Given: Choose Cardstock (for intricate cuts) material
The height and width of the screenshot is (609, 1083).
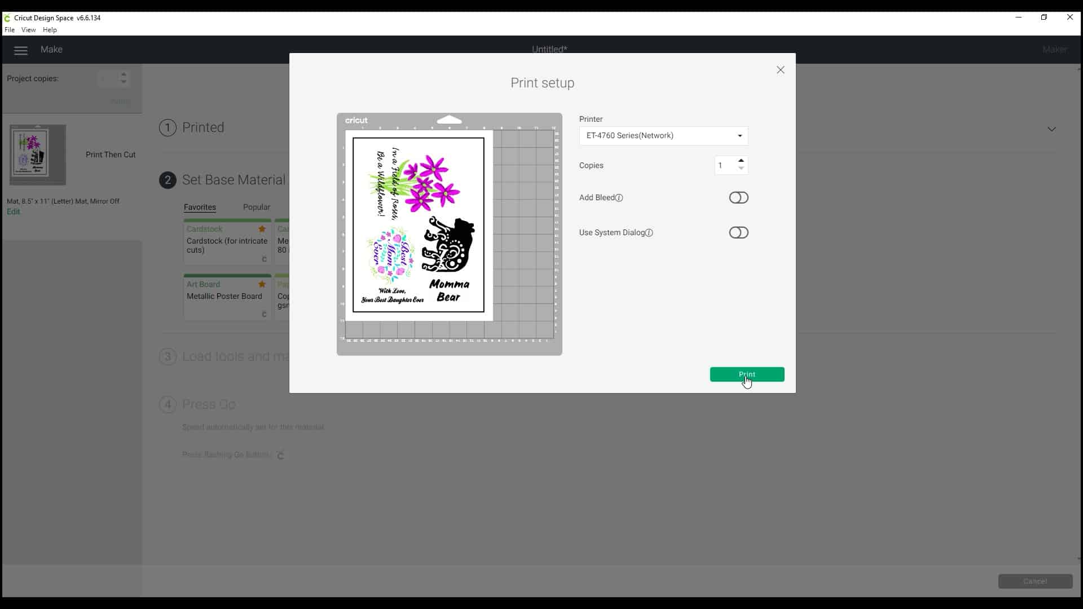Looking at the screenshot, I should [227, 242].
